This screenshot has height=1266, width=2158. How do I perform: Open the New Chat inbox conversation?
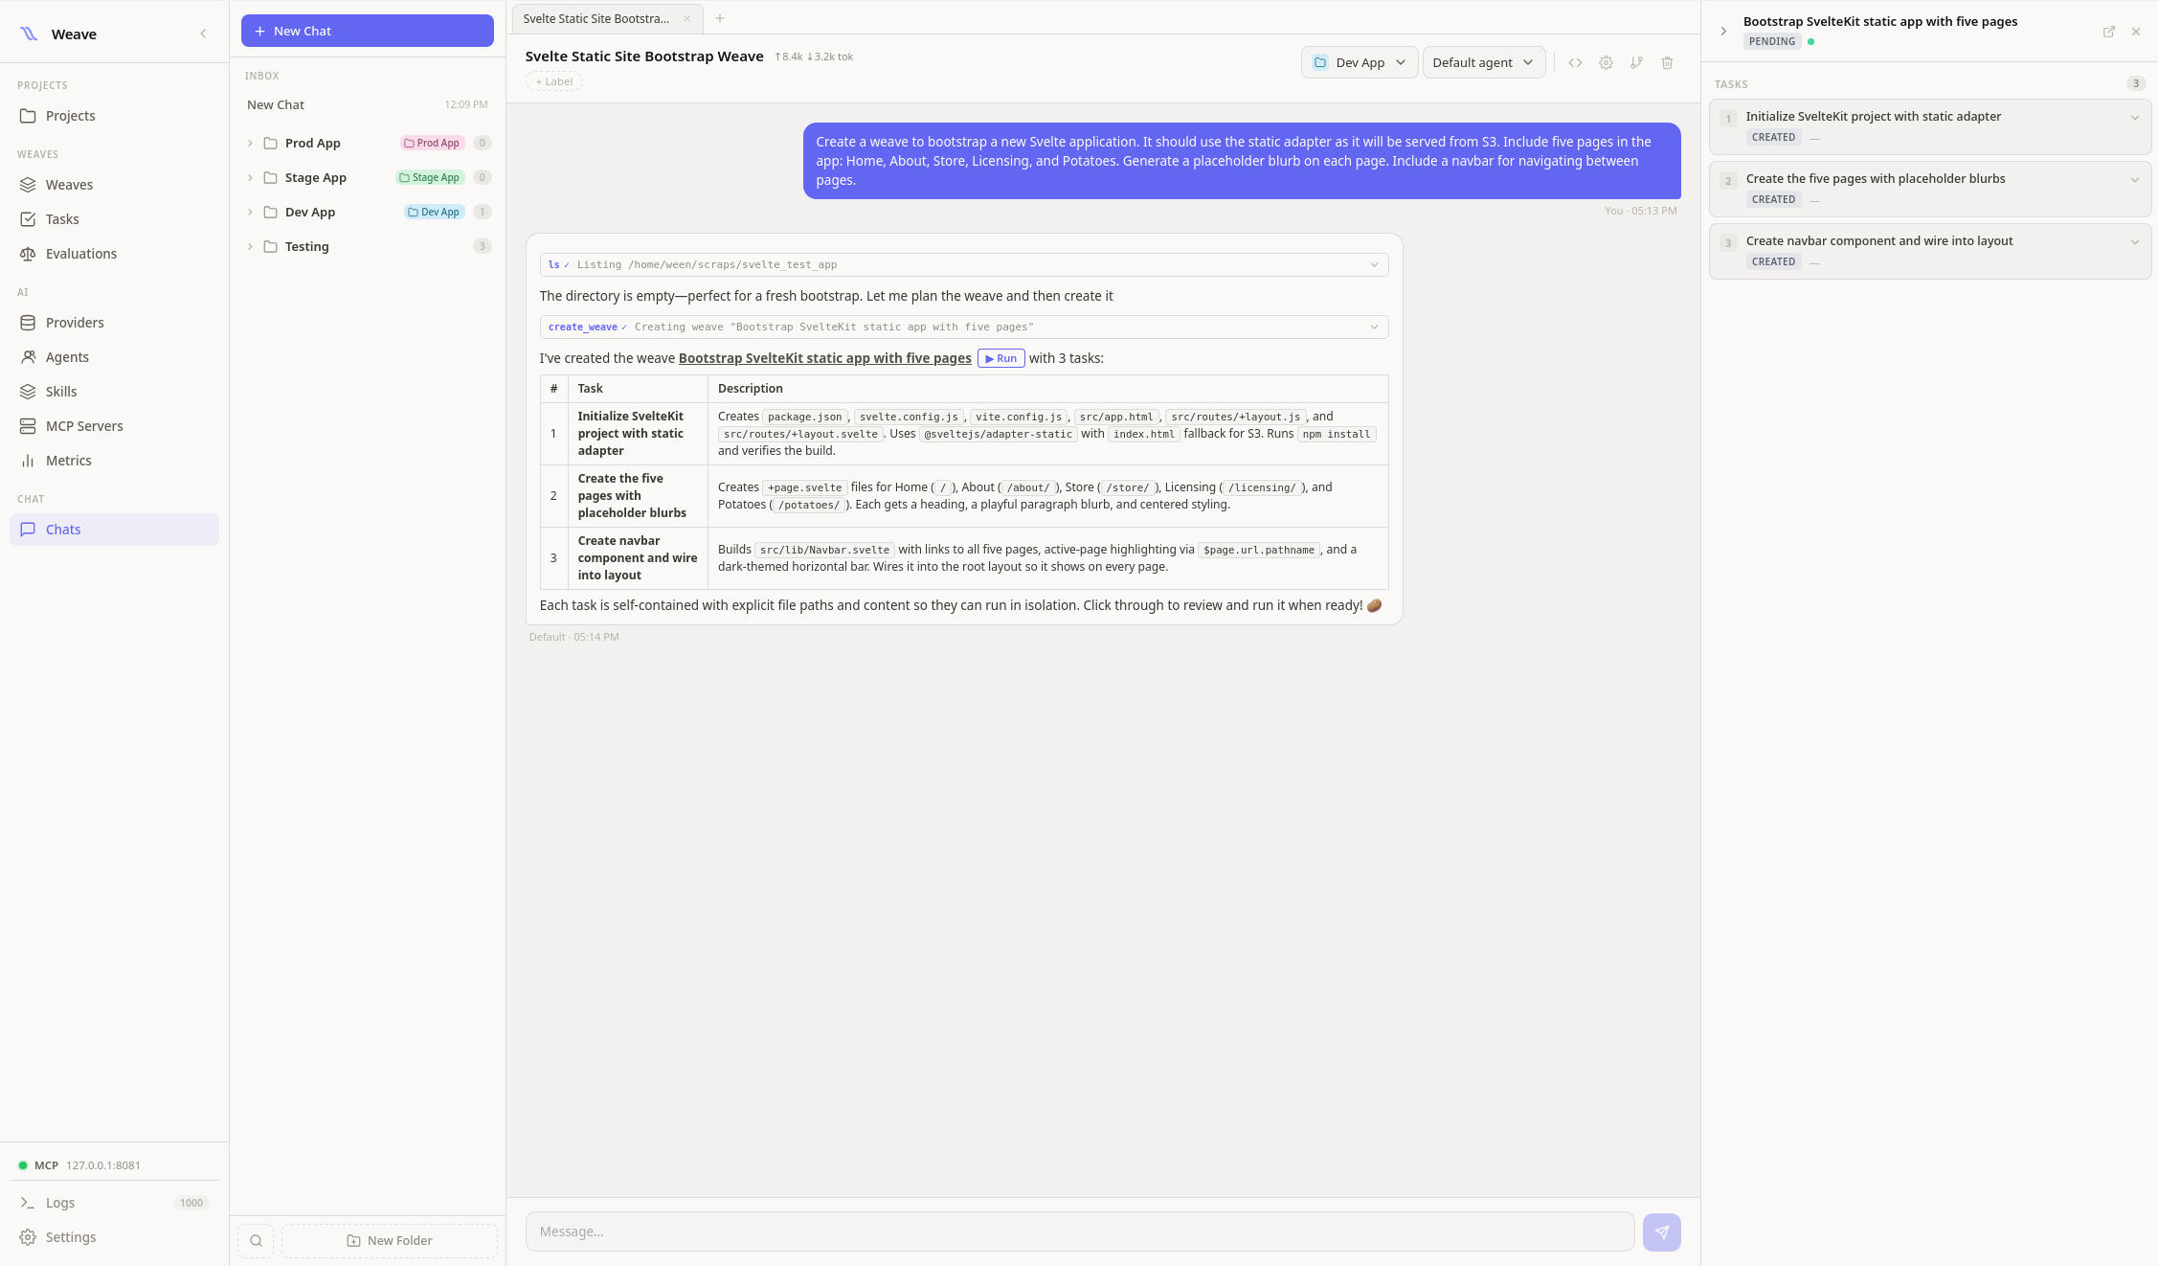point(368,104)
